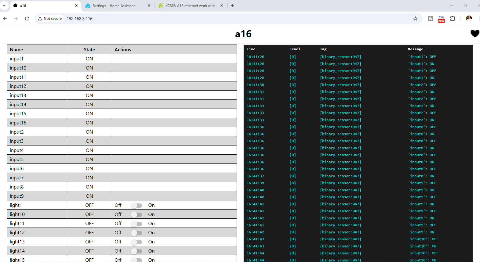Screen dimensions: 480x262
Task: Bookmark this page with the star icon
Action: (x=415, y=19)
